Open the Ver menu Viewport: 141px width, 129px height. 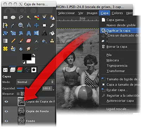pyautogui.click(x=81, y=13)
